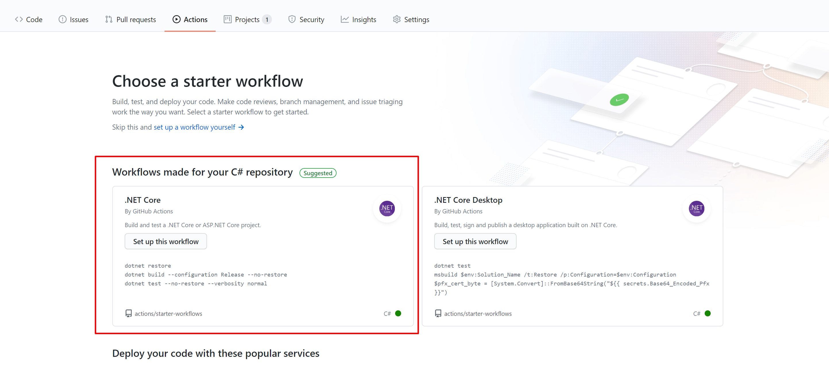Click the green C# language dot in .NET Core card
This screenshot has height=366, width=829.
(398, 313)
